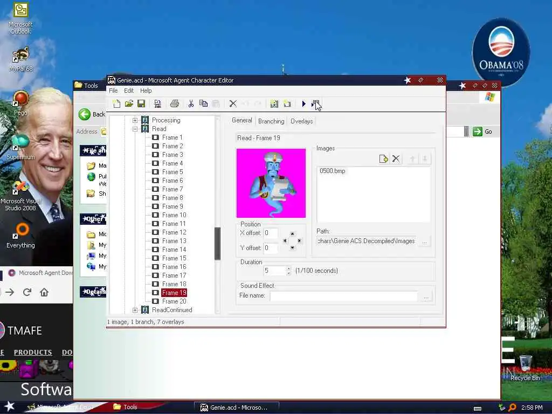552x414 pixels.
Task: Delete selection with the X toolbar icon
Action: (x=233, y=103)
